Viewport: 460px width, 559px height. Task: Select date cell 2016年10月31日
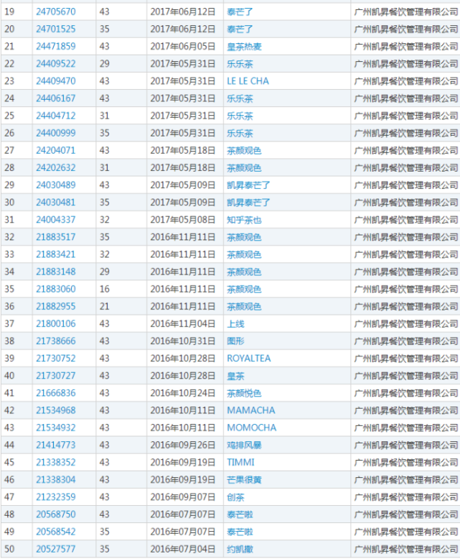click(x=183, y=341)
